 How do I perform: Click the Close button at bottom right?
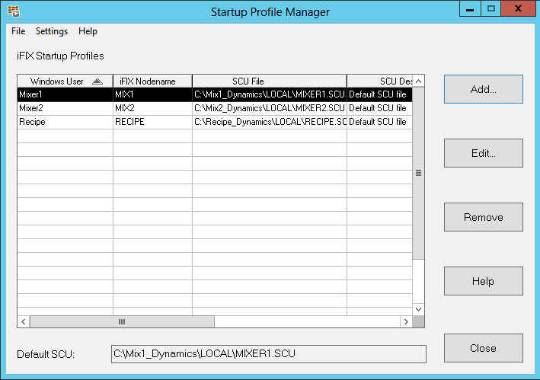tap(483, 348)
